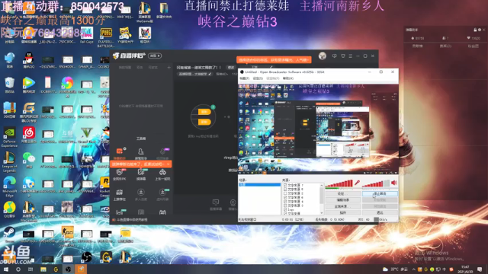
Task: Click the OBS sources list scrollbar
Action: coord(322,199)
